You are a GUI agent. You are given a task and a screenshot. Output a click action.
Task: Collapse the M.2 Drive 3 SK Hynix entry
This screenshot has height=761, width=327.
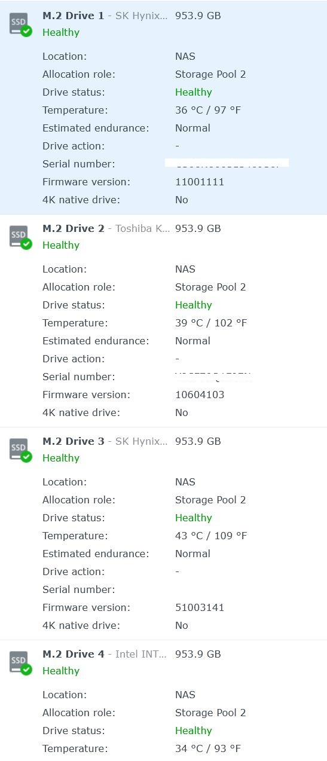tap(163, 450)
